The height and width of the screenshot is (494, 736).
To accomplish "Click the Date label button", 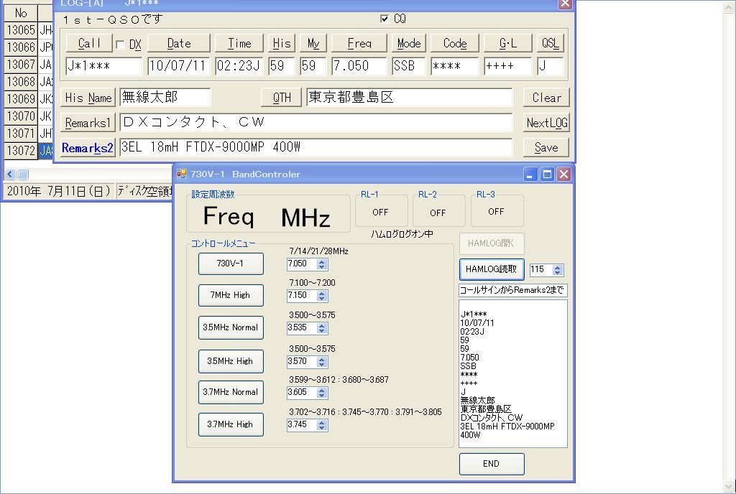I will [x=179, y=43].
